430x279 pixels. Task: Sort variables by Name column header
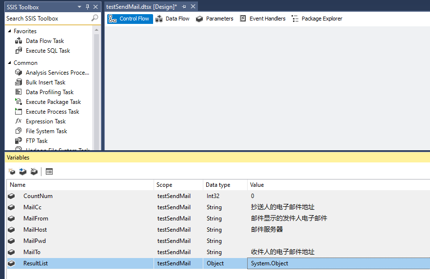(80, 185)
